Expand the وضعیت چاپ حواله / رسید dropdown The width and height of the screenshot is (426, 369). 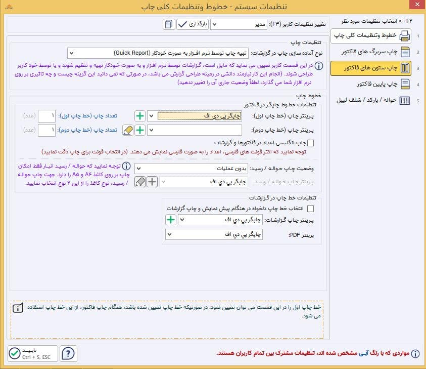(191, 169)
